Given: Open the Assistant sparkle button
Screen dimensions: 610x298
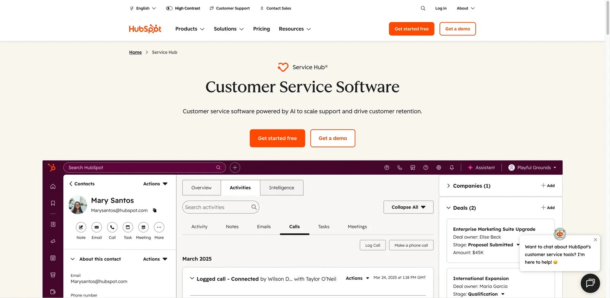Looking at the screenshot, I should click(481, 167).
